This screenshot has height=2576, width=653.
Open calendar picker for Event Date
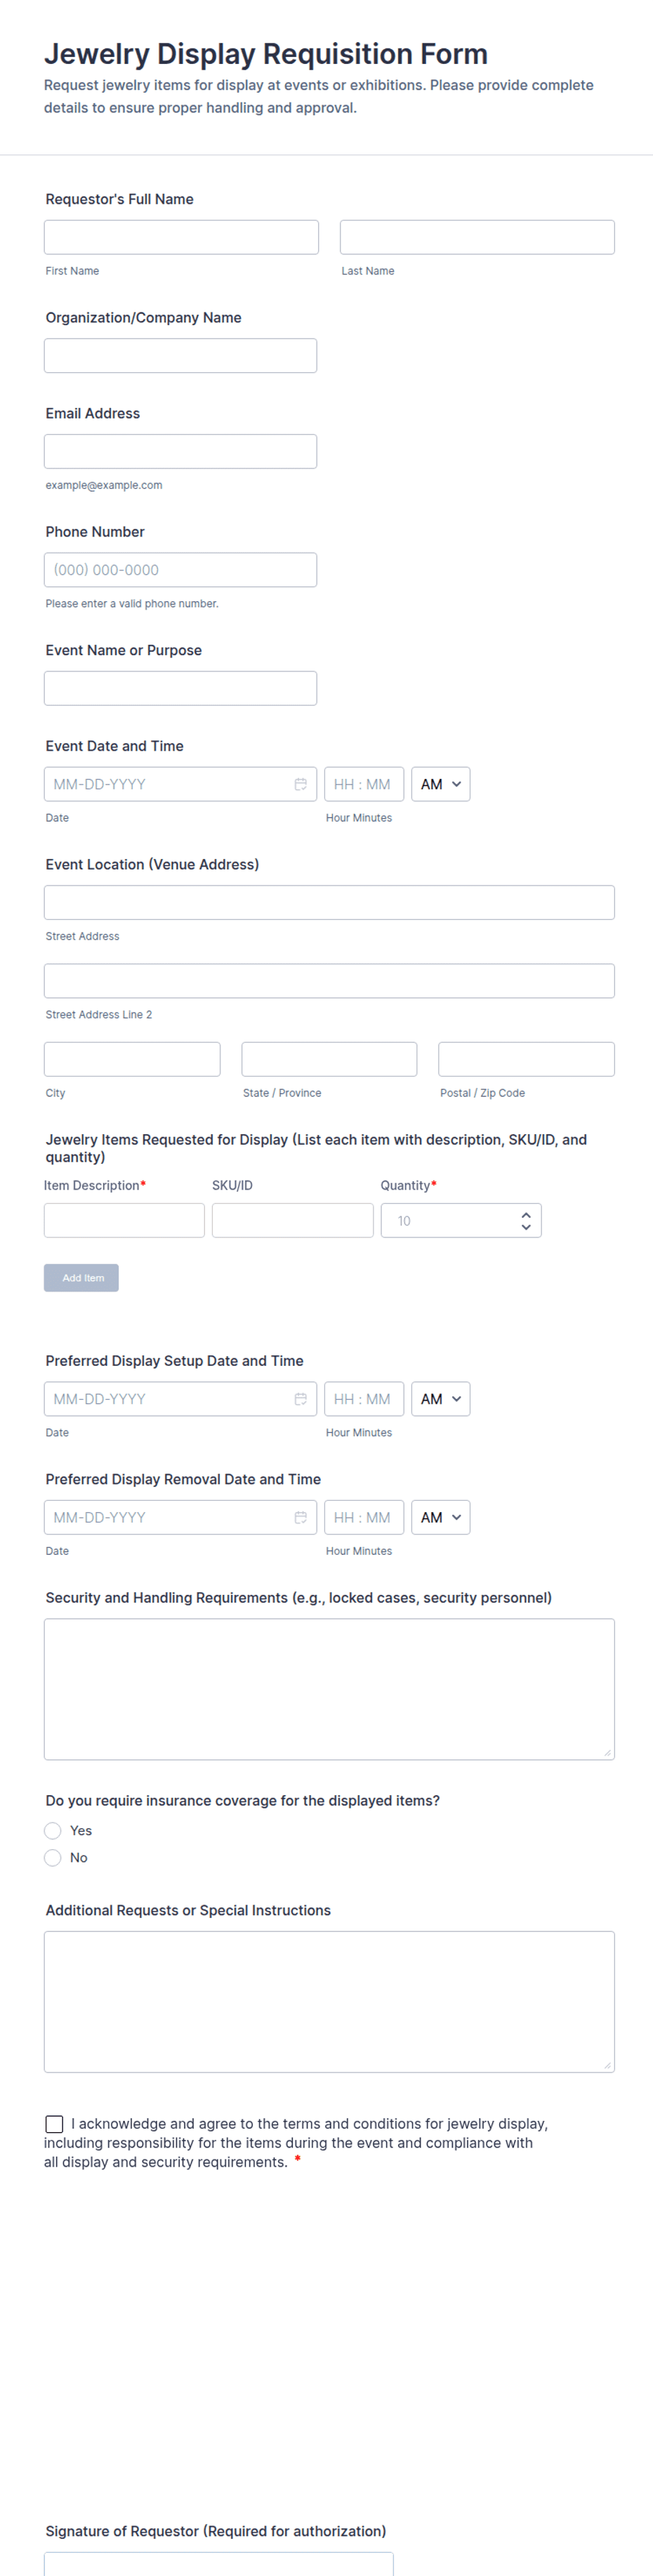coord(300,784)
